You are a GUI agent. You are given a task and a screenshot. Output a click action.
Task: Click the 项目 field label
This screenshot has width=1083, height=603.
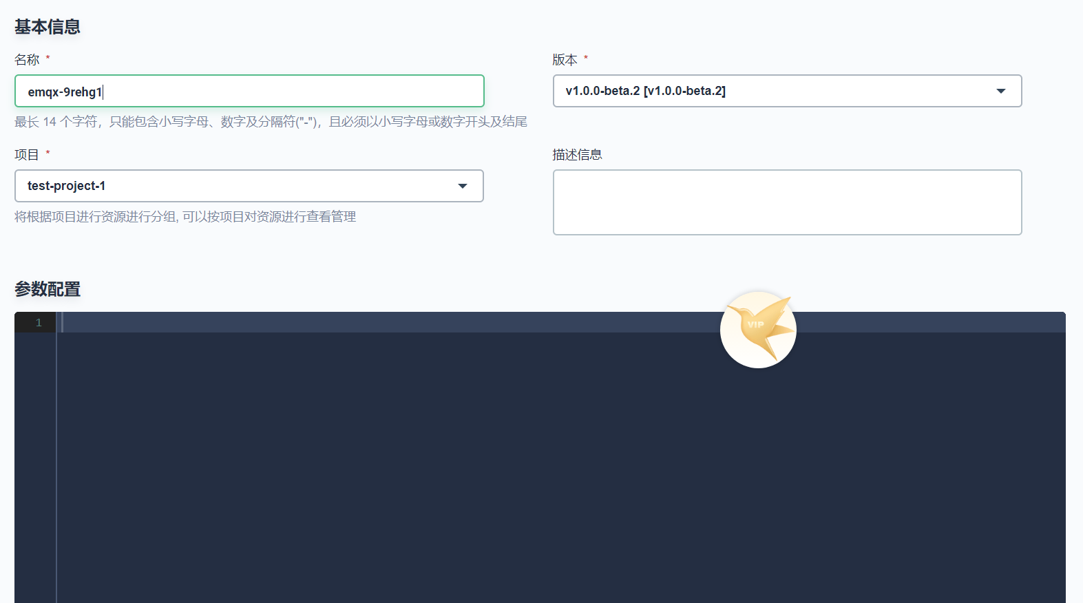[x=27, y=155]
